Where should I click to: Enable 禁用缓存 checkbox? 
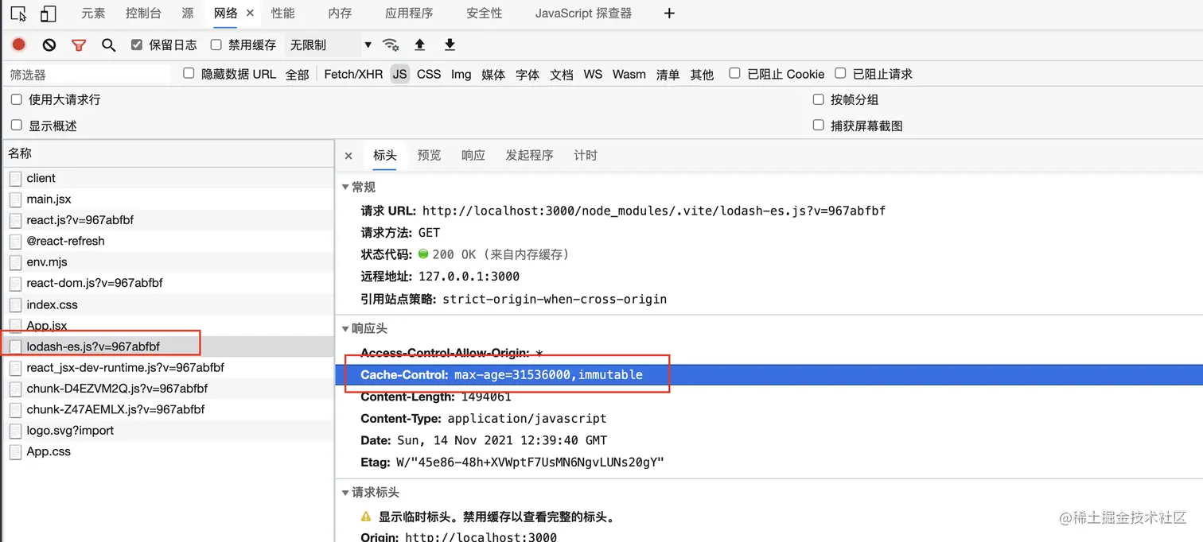pyautogui.click(x=216, y=45)
